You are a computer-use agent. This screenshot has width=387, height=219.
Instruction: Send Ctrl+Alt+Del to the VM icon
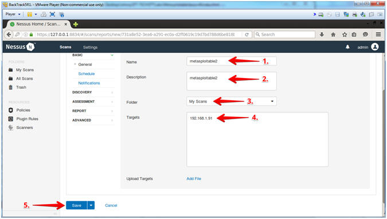(x=44, y=14)
